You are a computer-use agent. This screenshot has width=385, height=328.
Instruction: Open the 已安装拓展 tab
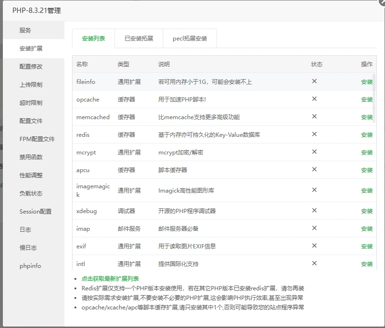click(139, 39)
